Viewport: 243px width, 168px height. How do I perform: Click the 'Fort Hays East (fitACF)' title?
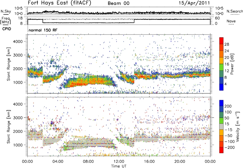(x=60, y=3)
